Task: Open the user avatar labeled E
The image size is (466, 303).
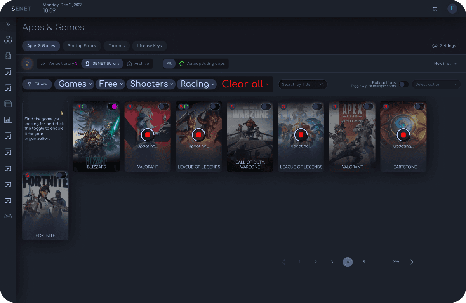Action: point(452,9)
